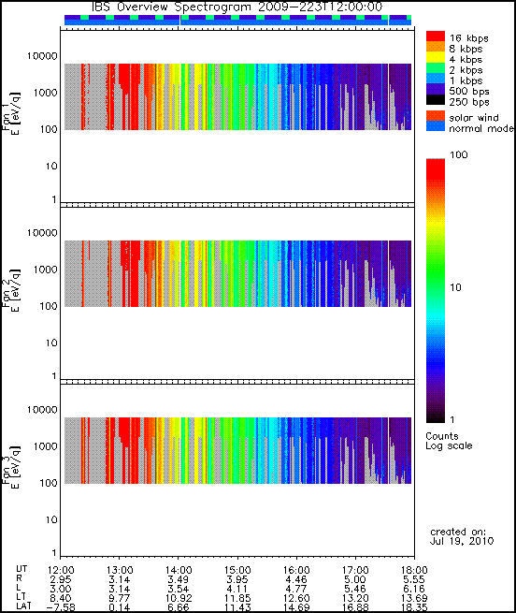This screenshot has width=516, height=613.
Task: Select the light blue 1 kbps swatch
Action: point(436,80)
